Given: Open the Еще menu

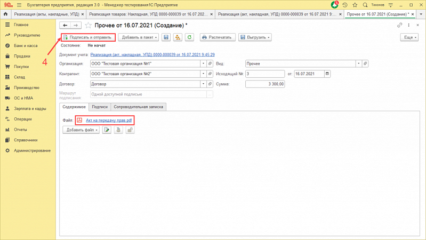Looking at the screenshot, I should (x=409, y=37).
